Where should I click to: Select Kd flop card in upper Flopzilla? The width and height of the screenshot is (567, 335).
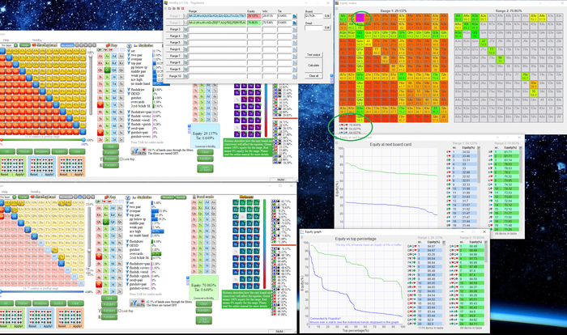pos(114,63)
